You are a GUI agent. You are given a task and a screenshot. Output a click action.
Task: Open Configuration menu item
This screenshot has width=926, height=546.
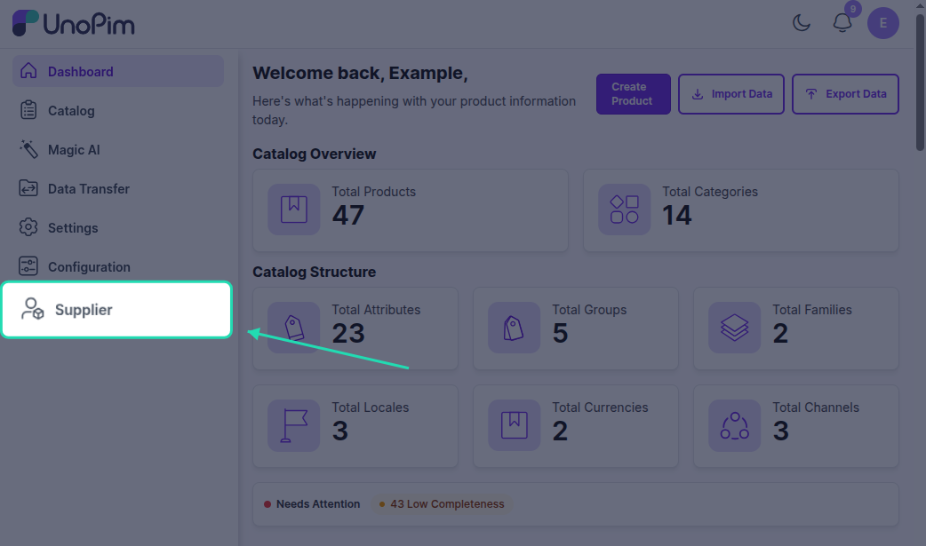118,267
